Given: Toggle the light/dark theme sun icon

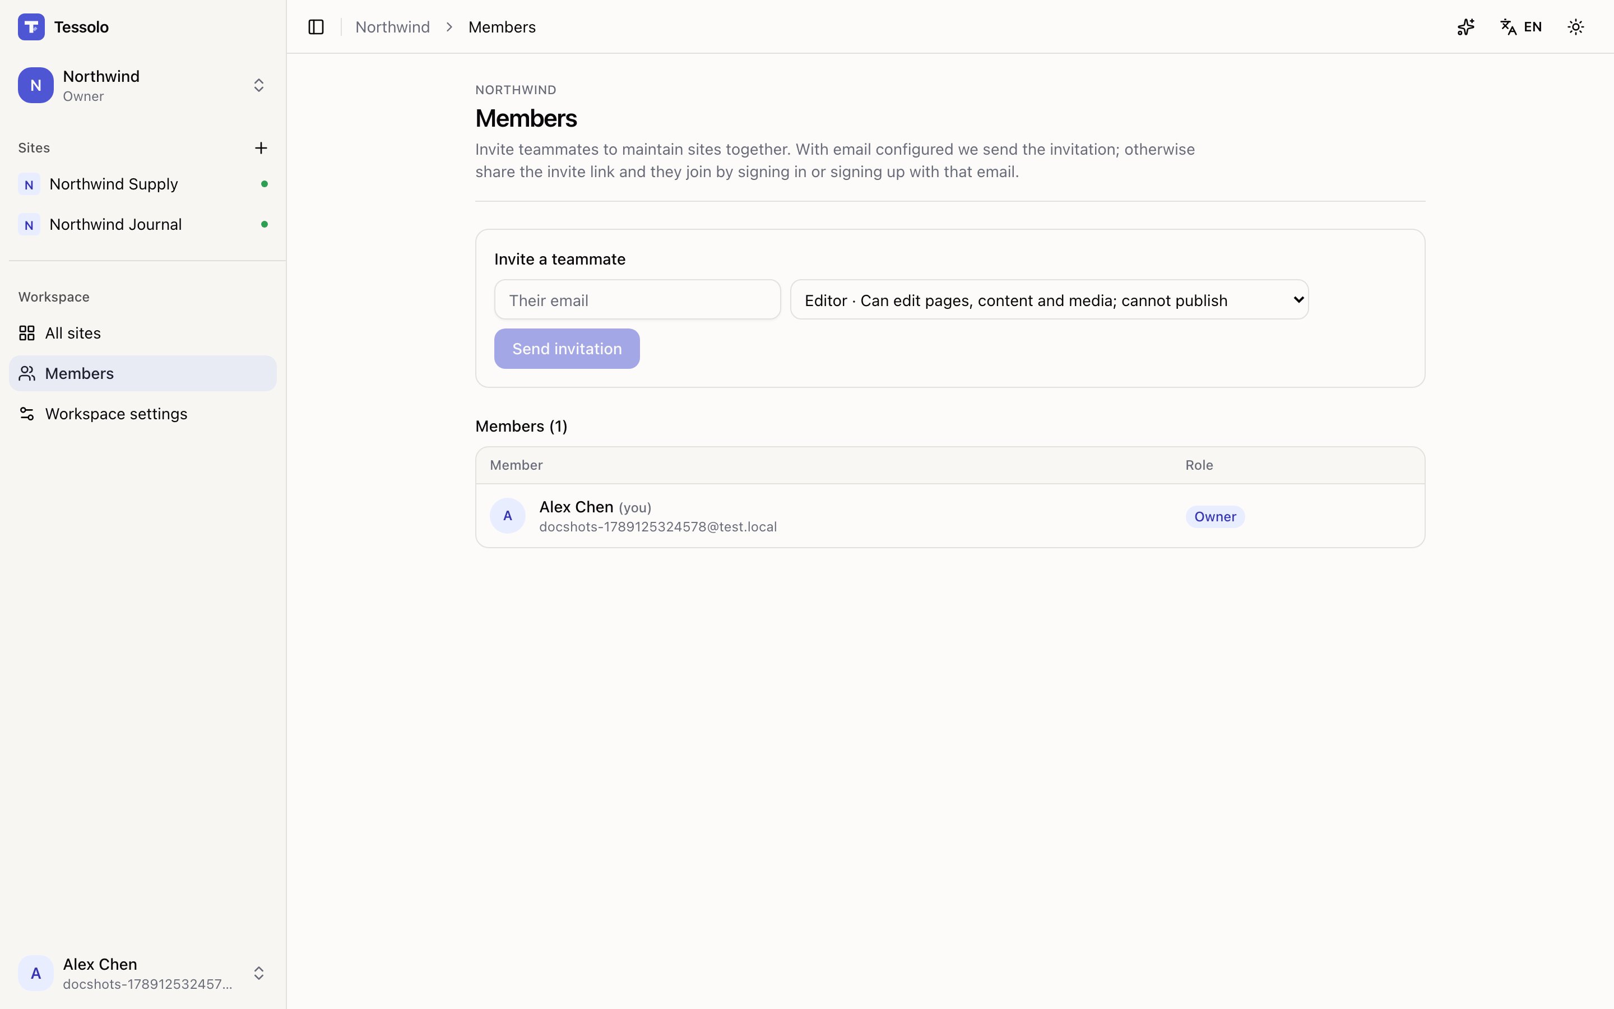Looking at the screenshot, I should click(1575, 27).
